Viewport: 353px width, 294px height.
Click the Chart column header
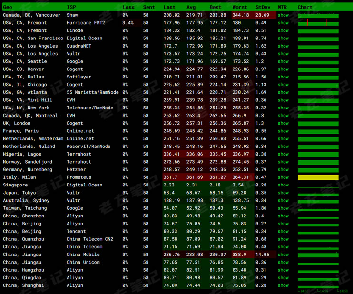coord(305,7)
